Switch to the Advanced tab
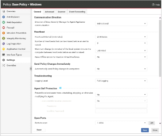The image size is (163, 136). [49, 12]
